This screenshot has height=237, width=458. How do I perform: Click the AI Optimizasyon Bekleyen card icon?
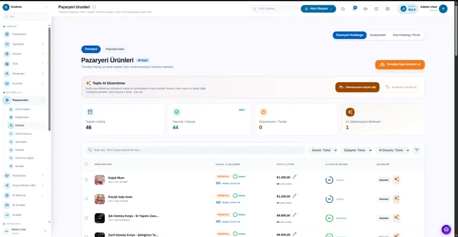click(x=350, y=112)
